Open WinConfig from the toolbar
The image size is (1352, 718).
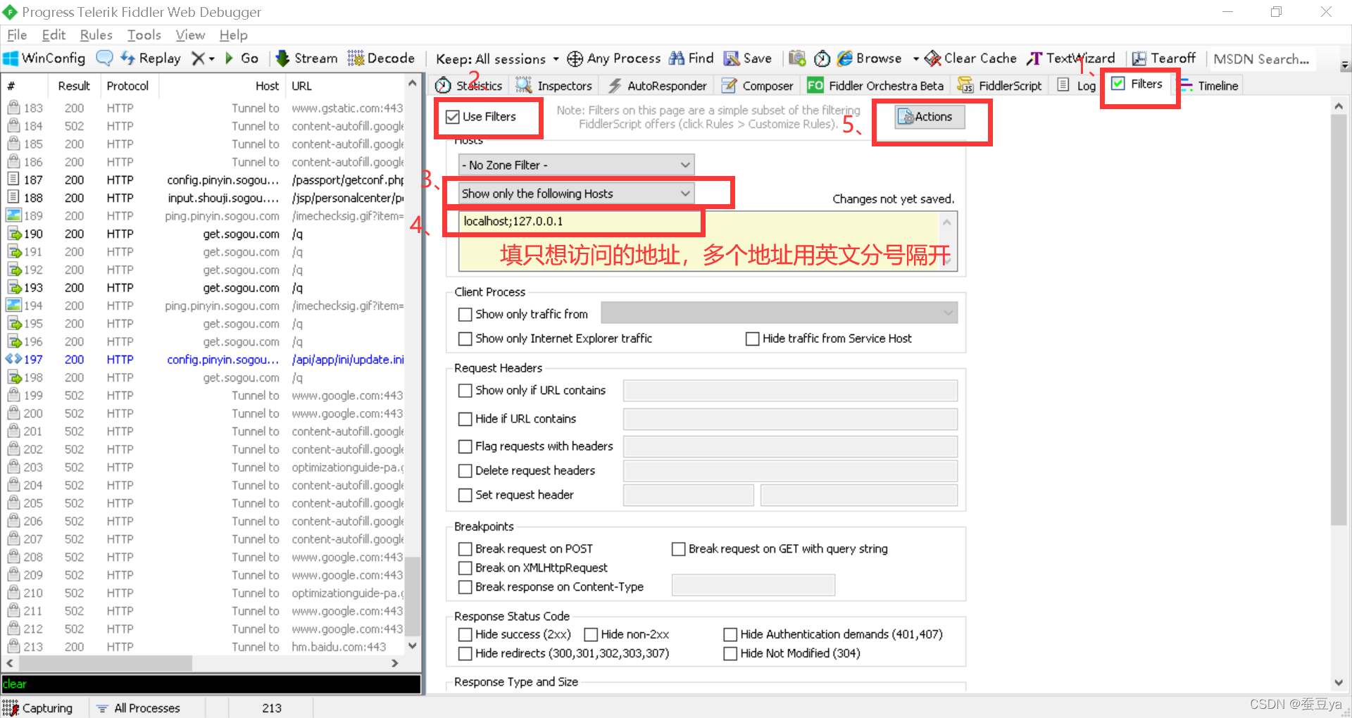[x=44, y=58]
